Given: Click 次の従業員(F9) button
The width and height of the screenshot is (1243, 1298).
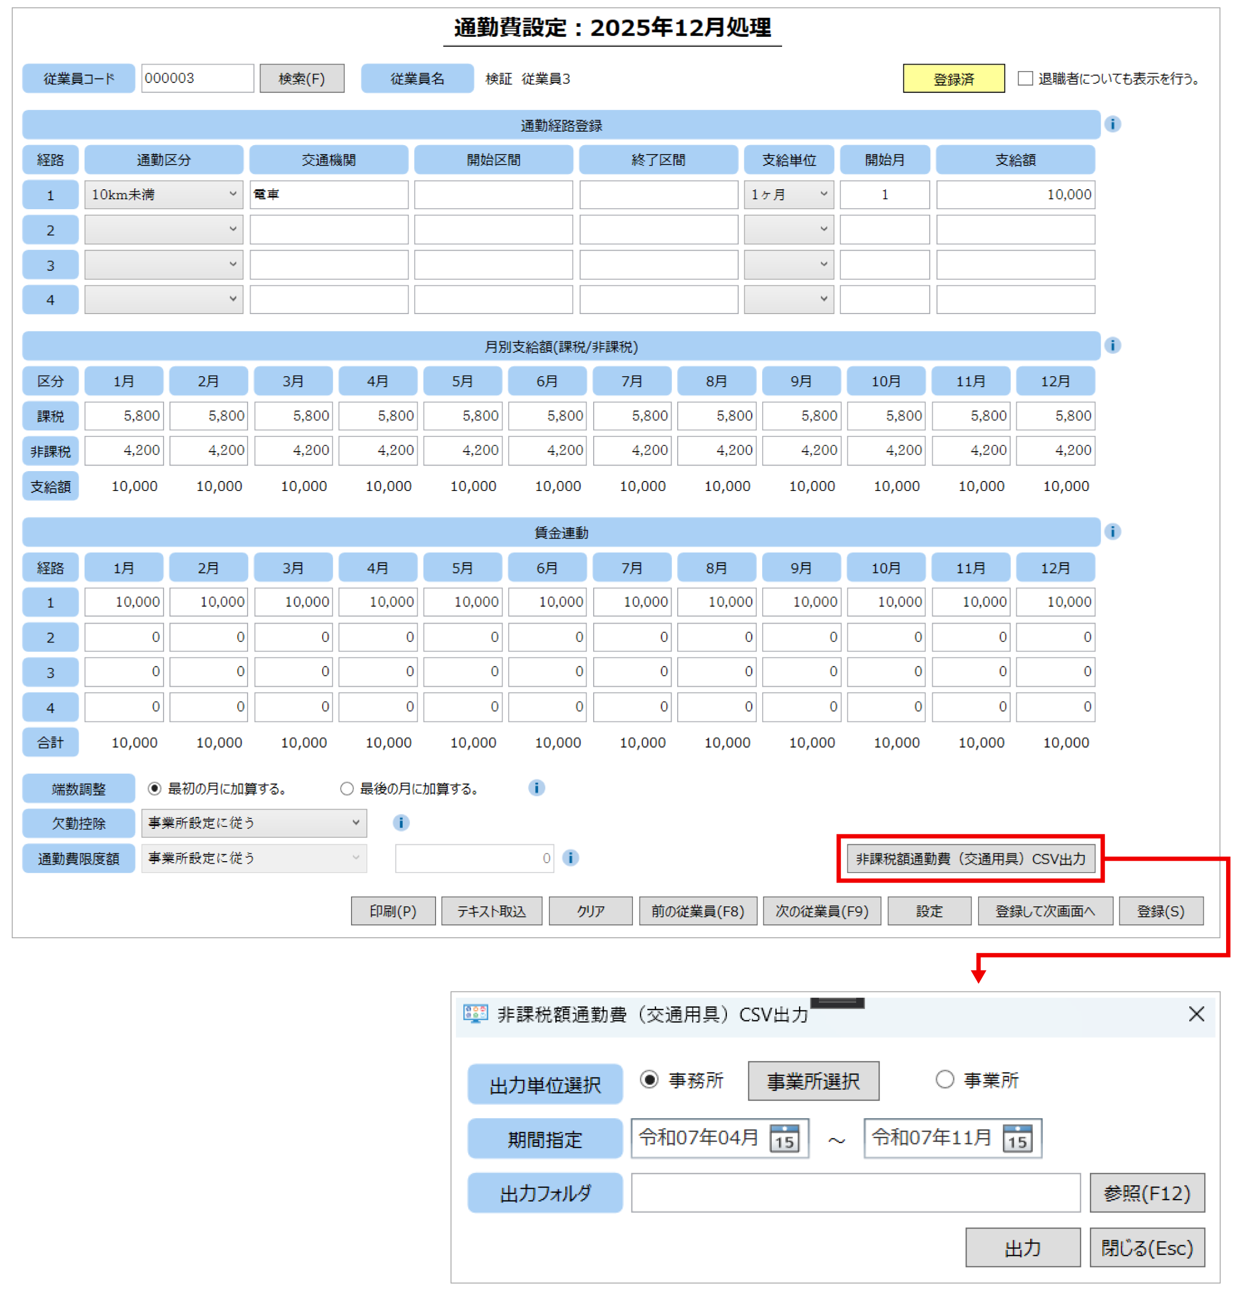Looking at the screenshot, I should [821, 911].
